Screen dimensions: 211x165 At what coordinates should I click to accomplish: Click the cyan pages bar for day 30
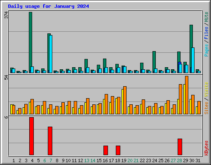point(193,60)
